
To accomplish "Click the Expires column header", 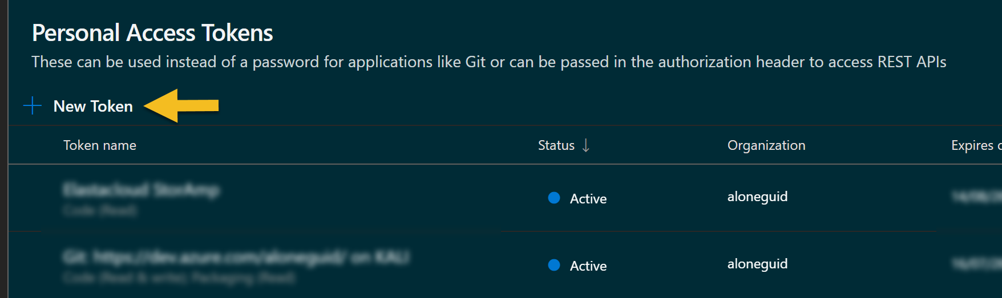I will (976, 145).
